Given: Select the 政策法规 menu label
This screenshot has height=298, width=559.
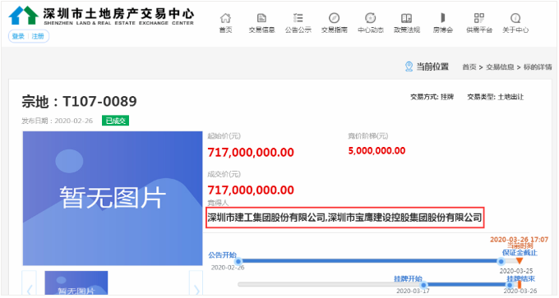Looking at the screenshot, I should (x=407, y=30).
